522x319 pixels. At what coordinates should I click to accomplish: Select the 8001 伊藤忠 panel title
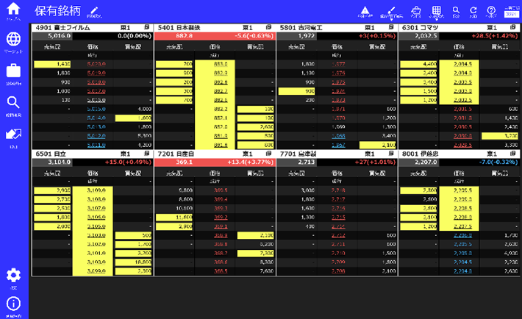420,154
